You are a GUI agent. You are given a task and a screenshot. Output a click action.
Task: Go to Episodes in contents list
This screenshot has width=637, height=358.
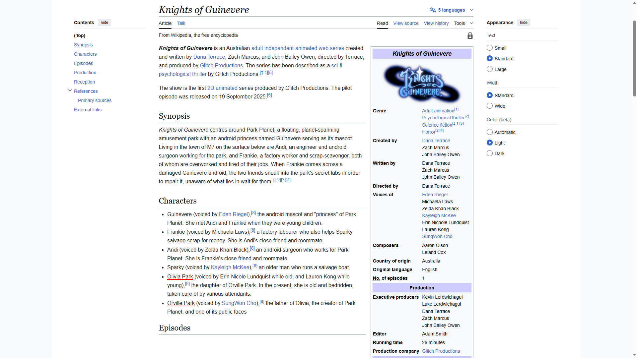(x=83, y=63)
